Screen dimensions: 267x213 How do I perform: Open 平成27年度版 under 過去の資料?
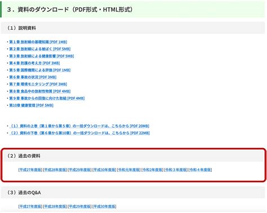click(30, 170)
